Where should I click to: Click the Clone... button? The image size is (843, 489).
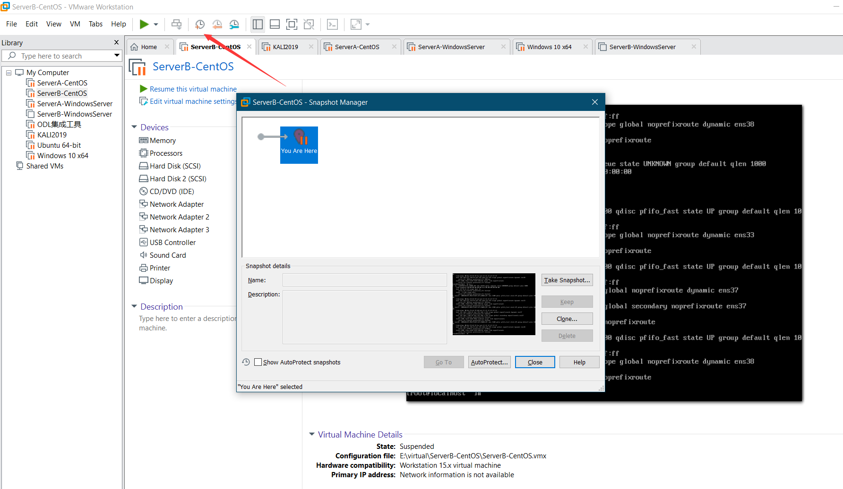567,319
